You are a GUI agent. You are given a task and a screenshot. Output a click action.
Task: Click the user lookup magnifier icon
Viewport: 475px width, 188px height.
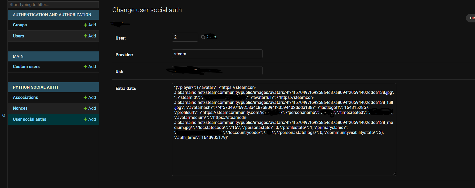click(203, 37)
